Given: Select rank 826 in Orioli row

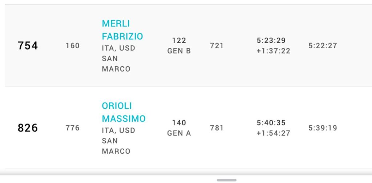Looking at the screenshot, I should 28,128.
